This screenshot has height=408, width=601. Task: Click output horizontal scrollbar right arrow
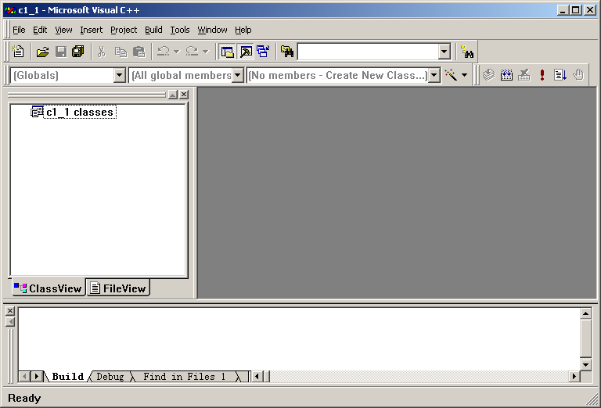click(x=574, y=377)
